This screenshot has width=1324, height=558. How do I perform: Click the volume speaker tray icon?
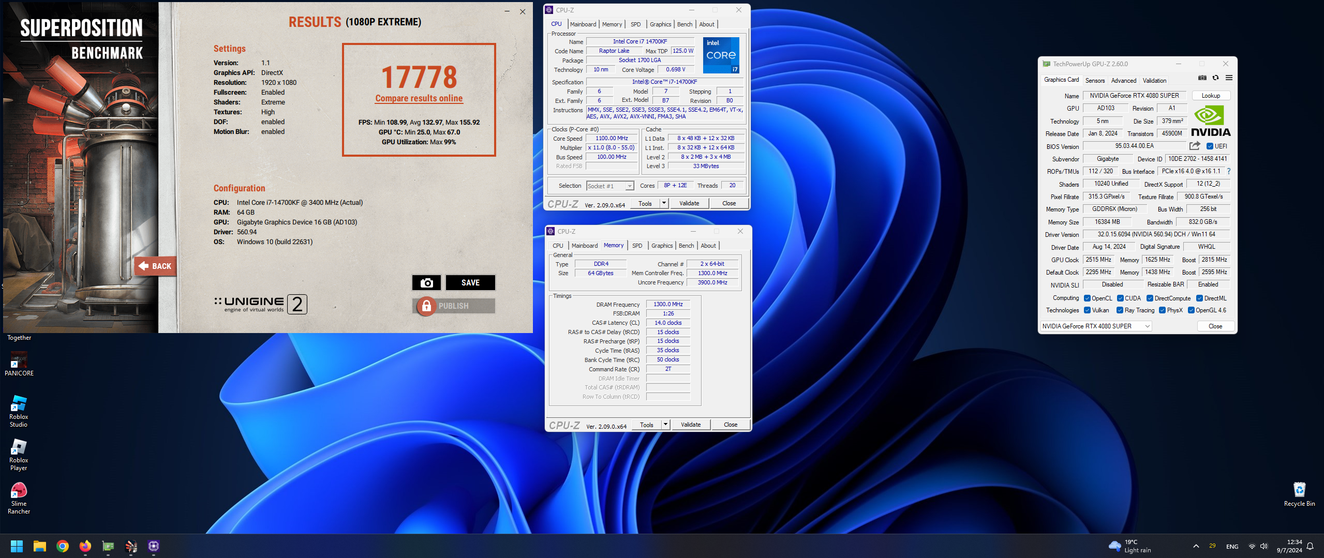[1264, 546]
